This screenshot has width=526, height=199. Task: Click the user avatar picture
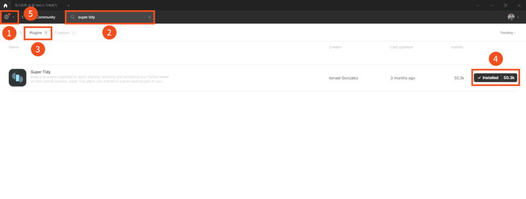pos(511,17)
